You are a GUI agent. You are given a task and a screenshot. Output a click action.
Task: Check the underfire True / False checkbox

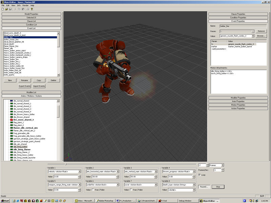pyautogui.click(x=93, y=190)
